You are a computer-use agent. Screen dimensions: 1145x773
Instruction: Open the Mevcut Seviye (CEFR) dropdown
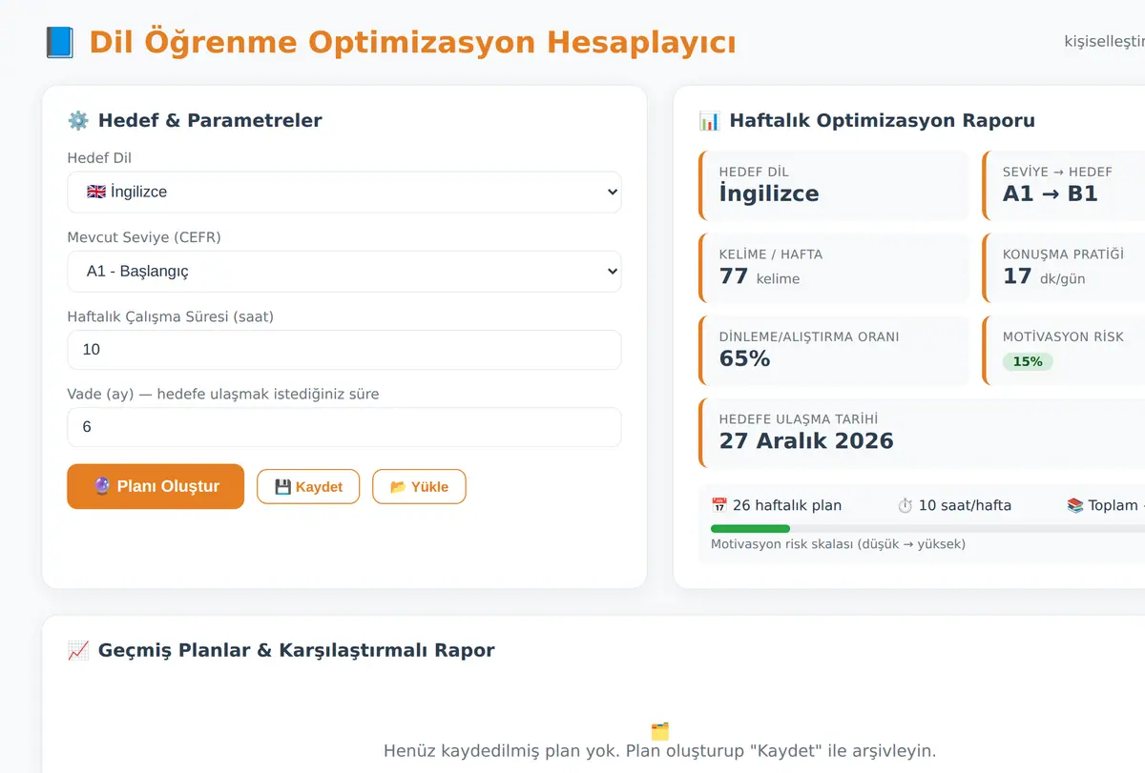pos(343,271)
